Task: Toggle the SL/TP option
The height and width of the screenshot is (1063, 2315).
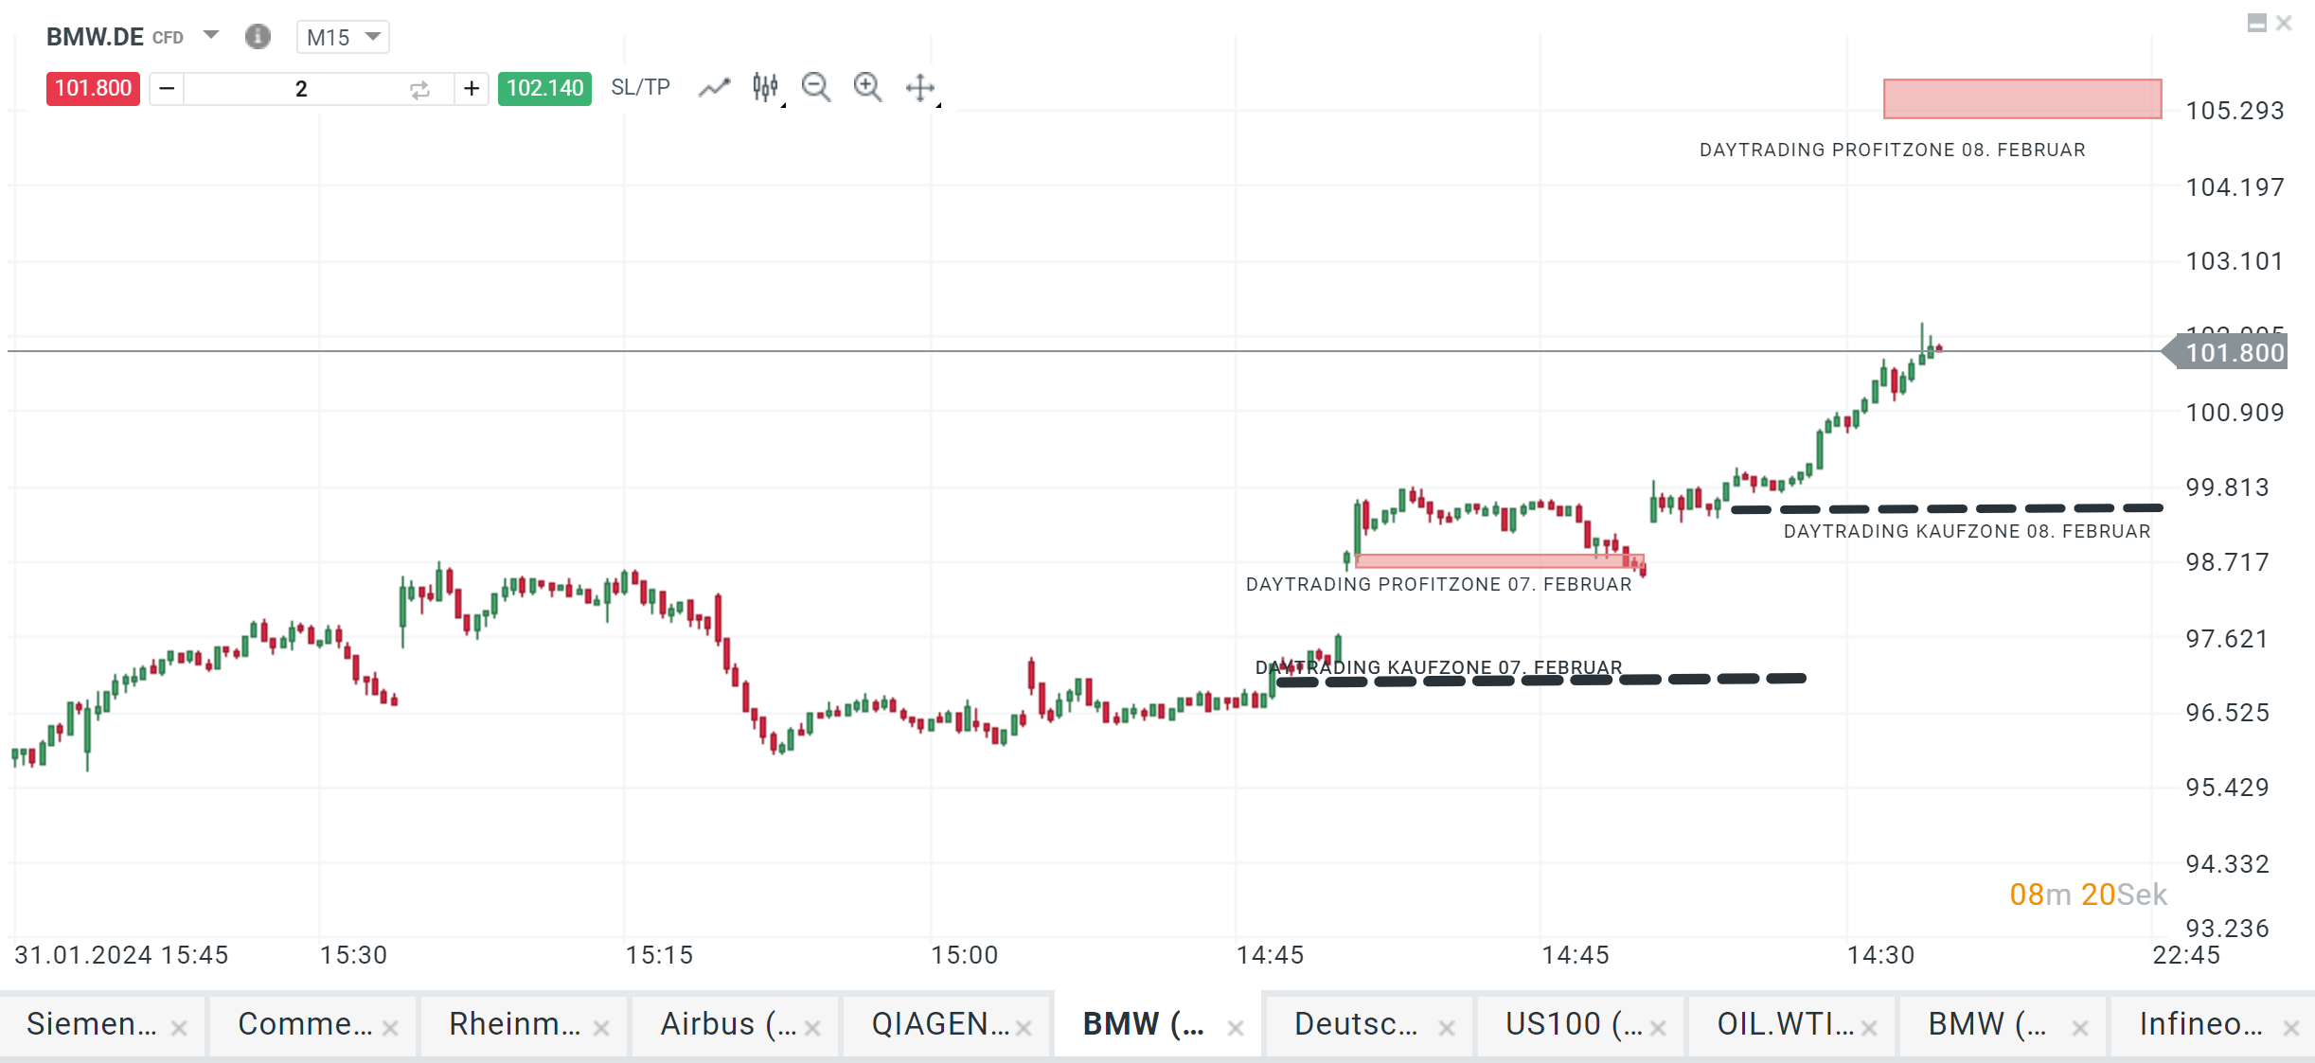Action: [640, 88]
